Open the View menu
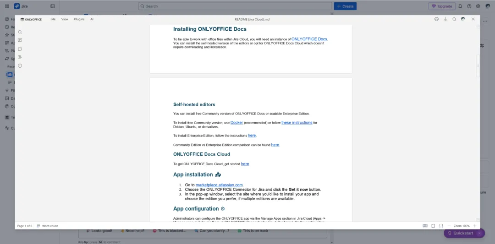 [65, 19]
